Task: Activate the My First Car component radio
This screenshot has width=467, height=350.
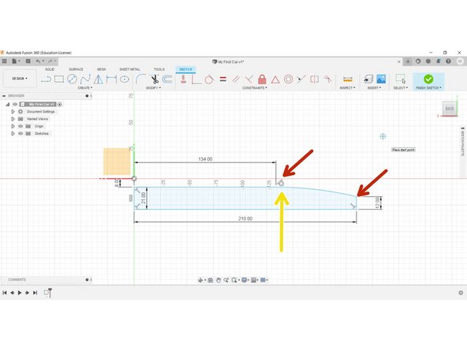Action: click(60, 104)
